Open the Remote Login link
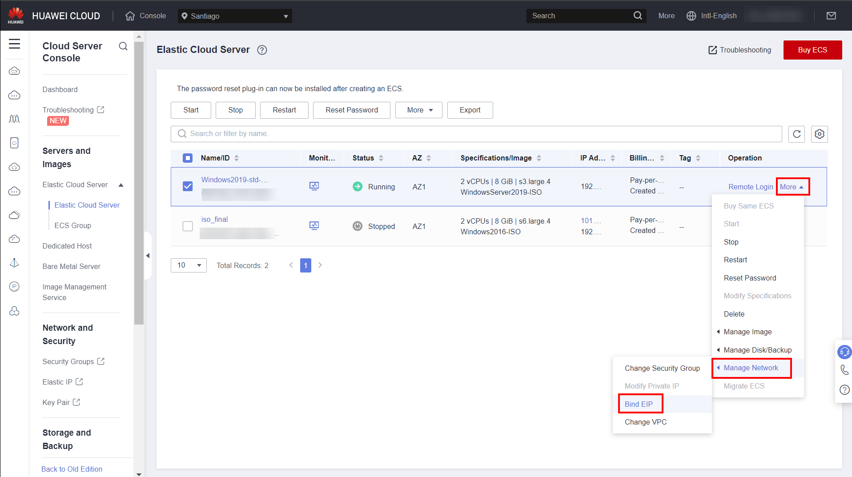852x477 pixels. pyautogui.click(x=750, y=187)
